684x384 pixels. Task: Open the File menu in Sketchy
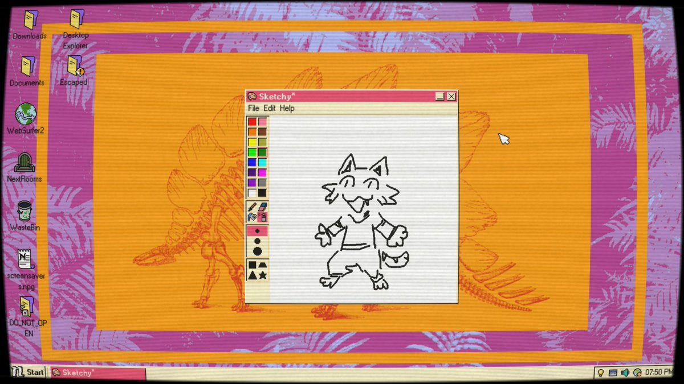253,108
